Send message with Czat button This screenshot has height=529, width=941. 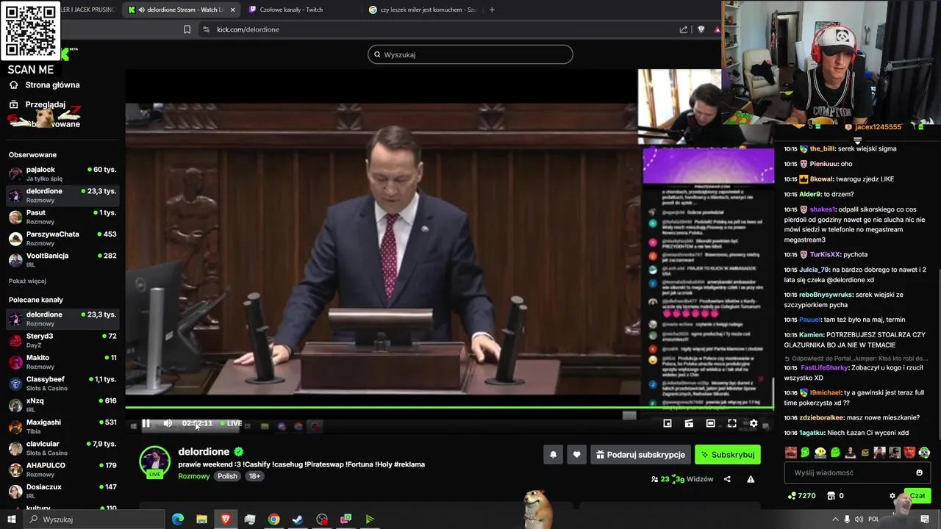[917, 496]
